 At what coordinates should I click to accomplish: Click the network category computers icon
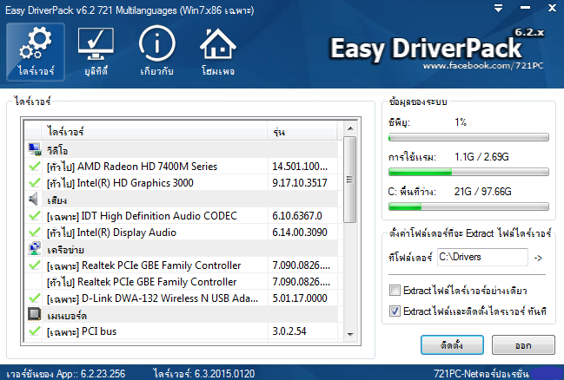pos(35,248)
